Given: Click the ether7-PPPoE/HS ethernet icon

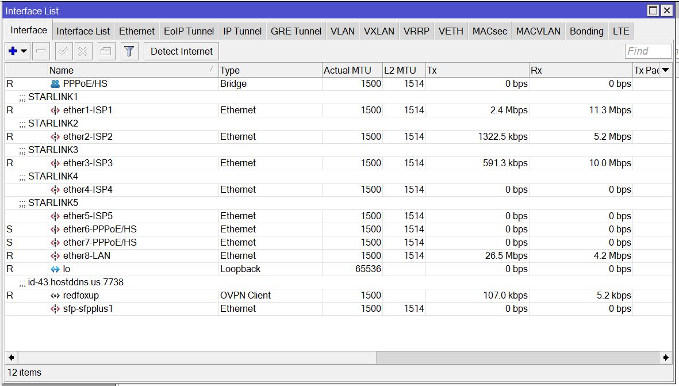Looking at the screenshot, I should [55, 242].
